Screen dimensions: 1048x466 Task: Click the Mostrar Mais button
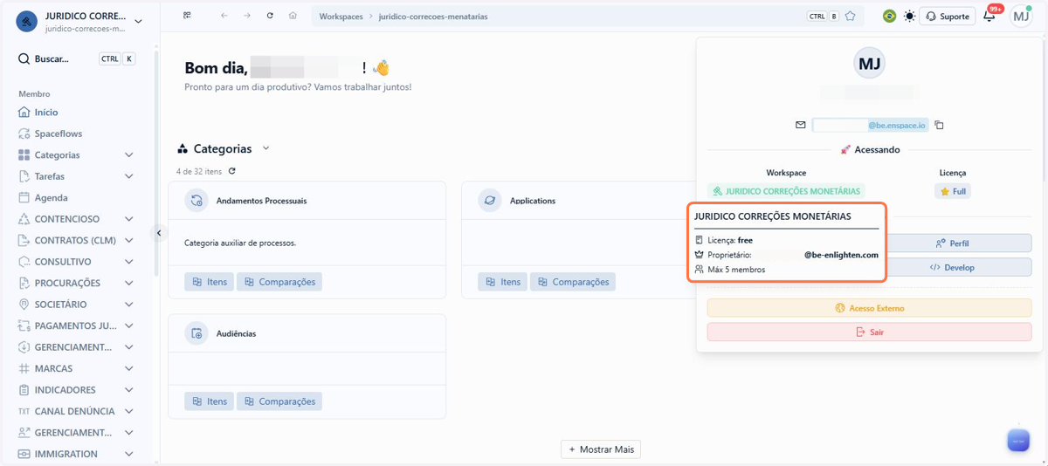point(601,449)
